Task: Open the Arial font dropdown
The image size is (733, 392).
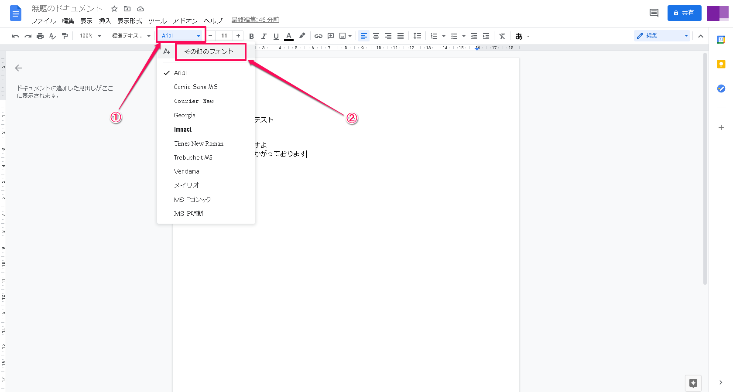Action: tap(181, 36)
